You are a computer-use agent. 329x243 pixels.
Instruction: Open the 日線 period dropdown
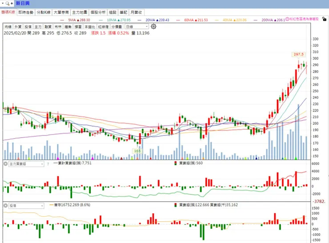point(136,27)
